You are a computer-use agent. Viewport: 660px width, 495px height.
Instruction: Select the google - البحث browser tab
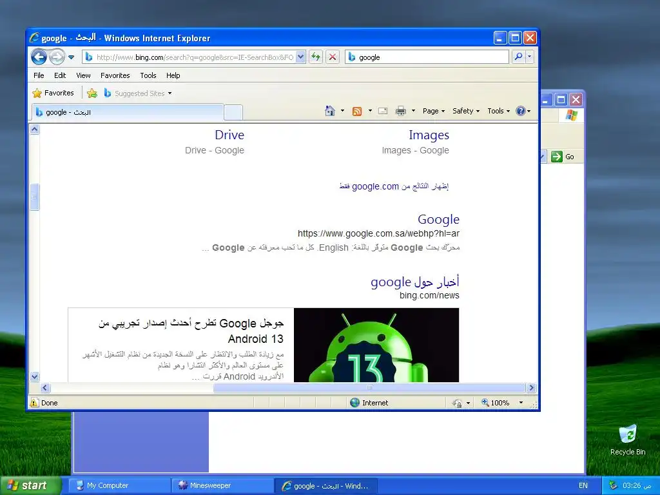127,112
